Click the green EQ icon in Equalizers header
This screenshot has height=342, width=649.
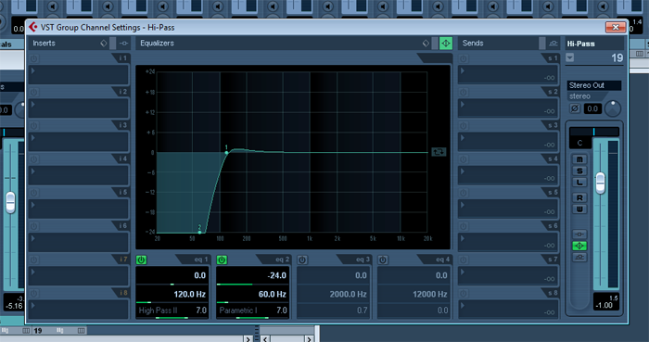[446, 43]
